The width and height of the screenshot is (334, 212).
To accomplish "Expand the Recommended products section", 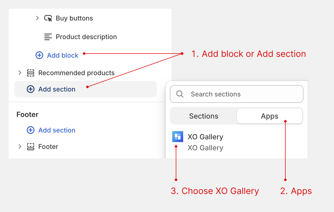I will click(20, 73).
